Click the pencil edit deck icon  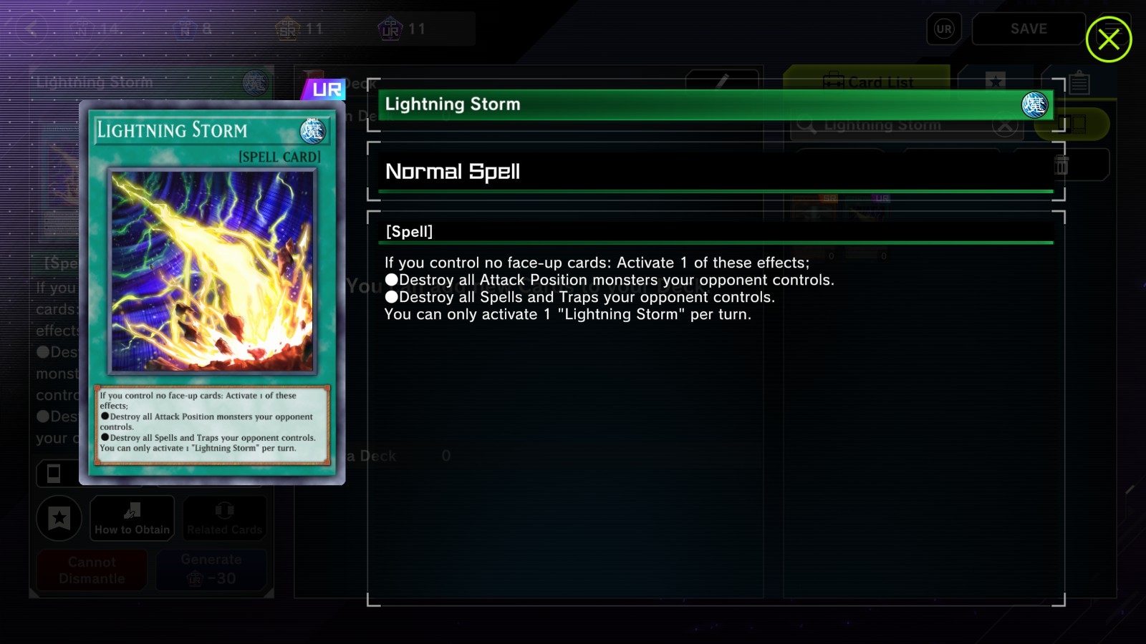(722, 80)
